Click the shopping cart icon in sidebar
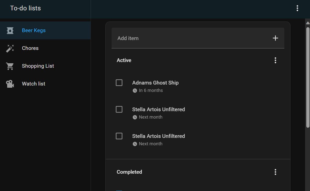This screenshot has height=191, width=310. pyautogui.click(x=10, y=66)
